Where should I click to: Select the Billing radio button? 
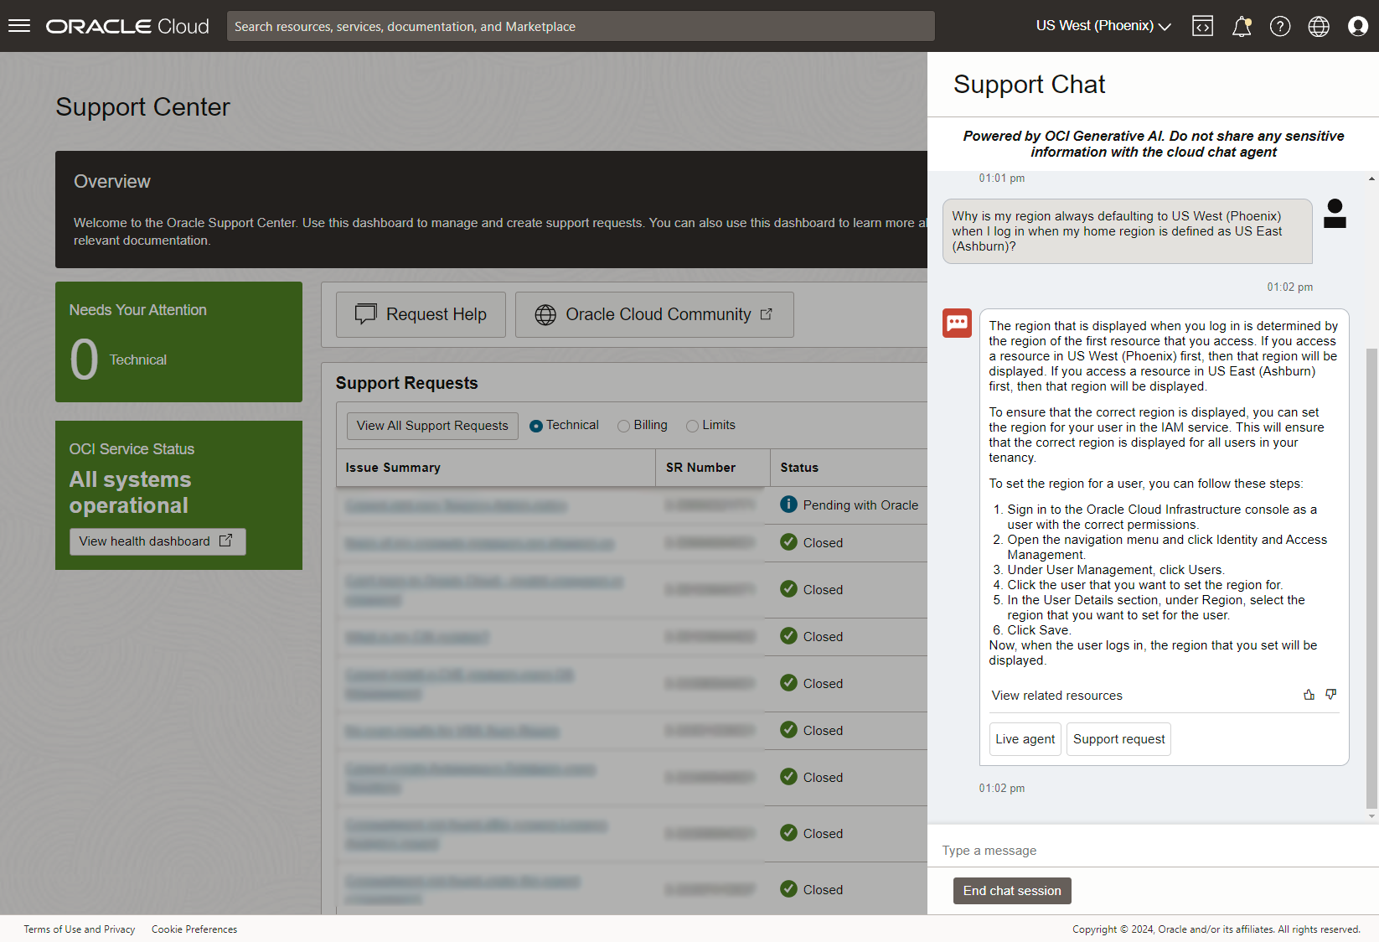coord(623,426)
